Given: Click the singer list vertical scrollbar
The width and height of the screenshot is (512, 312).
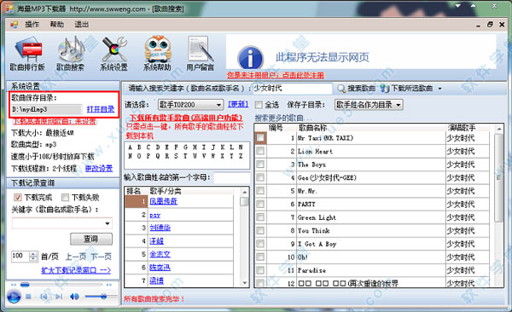Looking at the screenshot, I should click(x=244, y=237).
